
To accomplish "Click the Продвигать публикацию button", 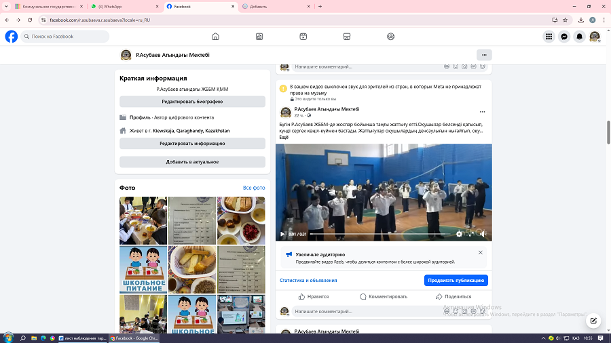I will click(456, 280).
